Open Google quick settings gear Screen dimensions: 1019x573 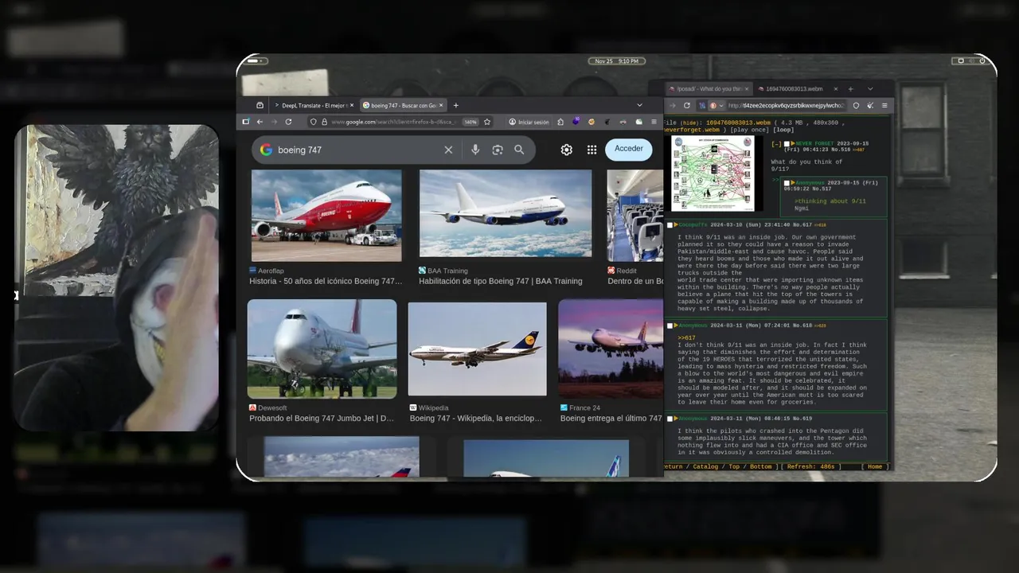tap(567, 150)
